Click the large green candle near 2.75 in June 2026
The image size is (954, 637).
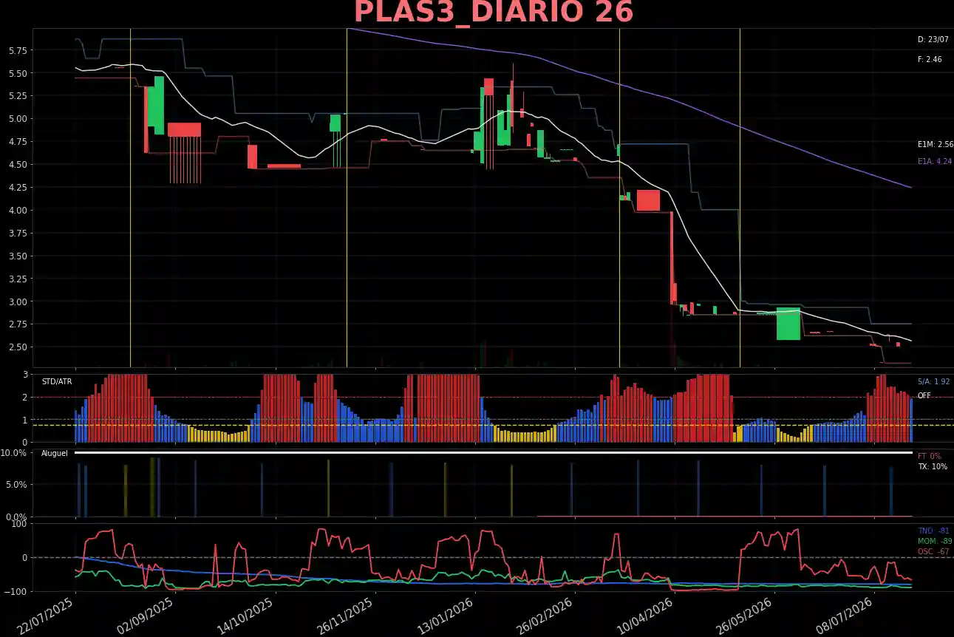pos(788,324)
